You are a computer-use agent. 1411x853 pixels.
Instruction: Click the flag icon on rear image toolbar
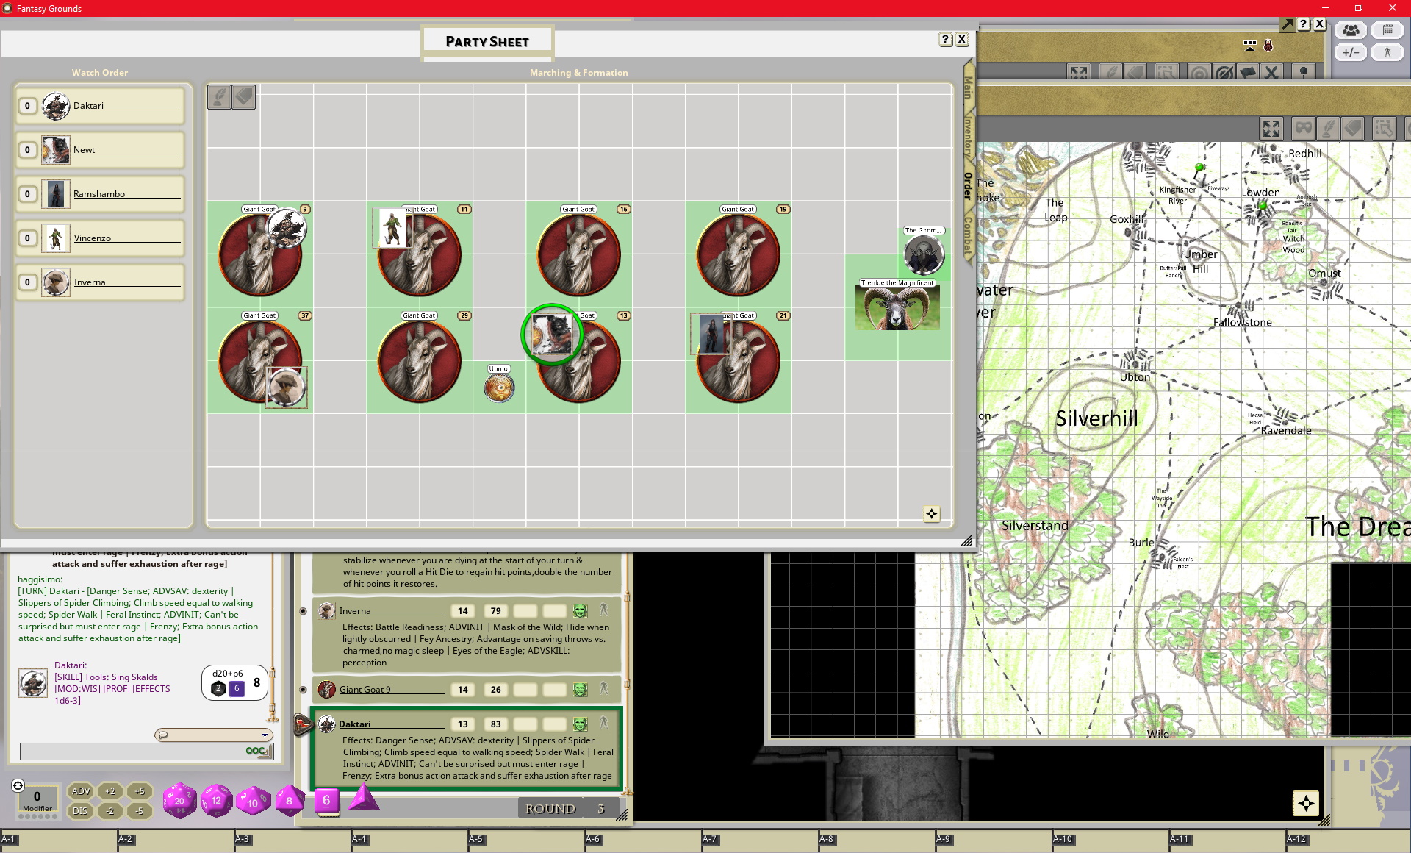click(x=1248, y=72)
